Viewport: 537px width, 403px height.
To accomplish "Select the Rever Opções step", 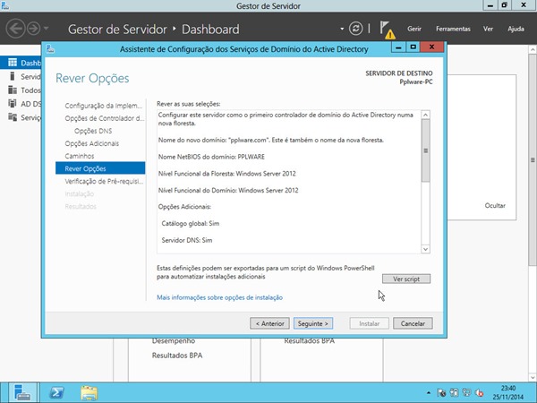I will click(x=100, y=168).
